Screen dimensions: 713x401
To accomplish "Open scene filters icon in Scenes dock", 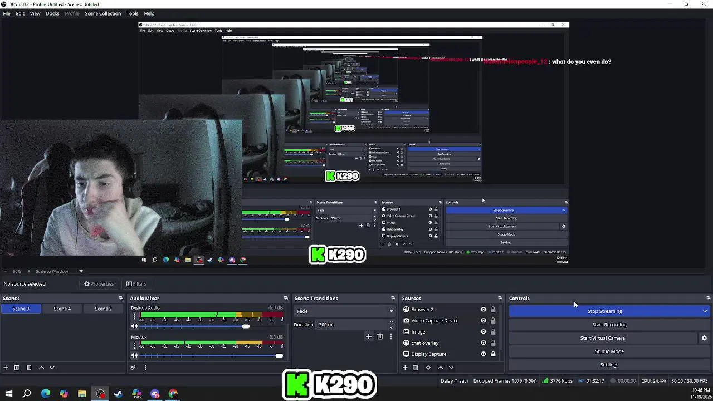I will coord(28,368).
